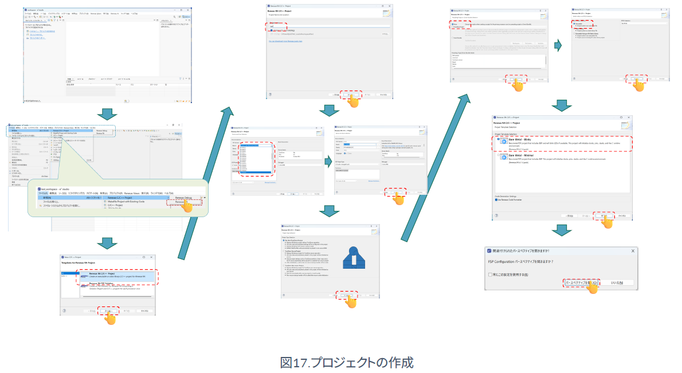Image resolution: width=682 pixels, height=373 pixels.
Task: Open the Manage Toolchains link in the right Device Selection dialog
Action: click(x=374, y=181)
